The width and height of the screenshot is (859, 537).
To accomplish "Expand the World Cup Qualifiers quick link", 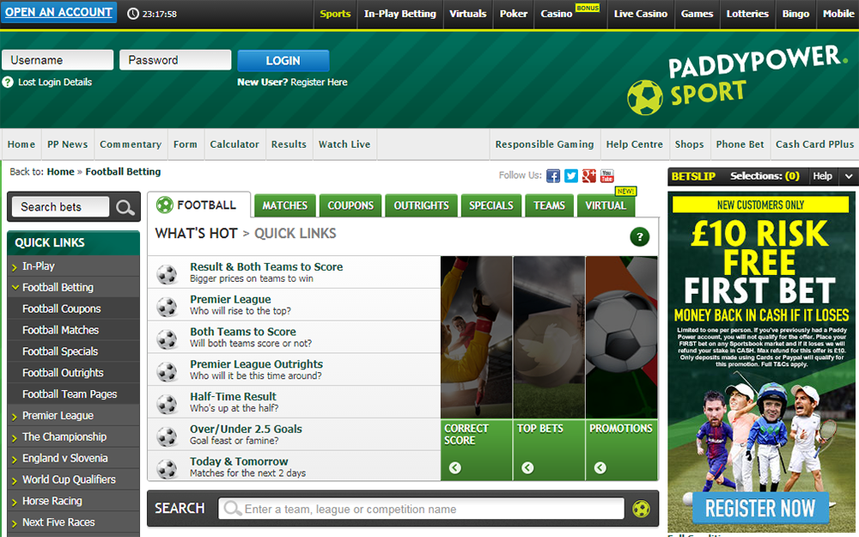I will (x=15, y=480).
